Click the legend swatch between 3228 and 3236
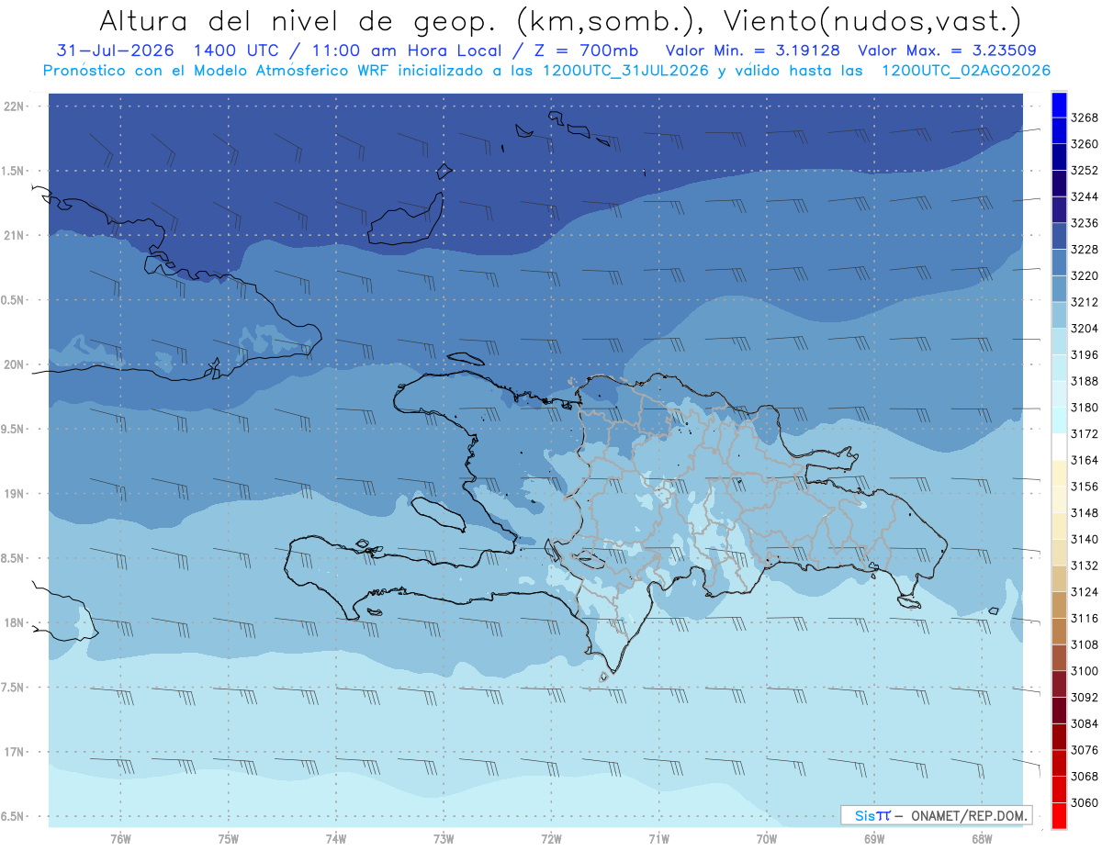1102x851 pixels. [x=1059, y=236]
